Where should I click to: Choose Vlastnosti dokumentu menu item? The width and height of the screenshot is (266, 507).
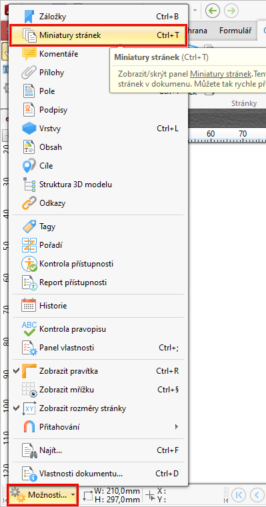99,474
